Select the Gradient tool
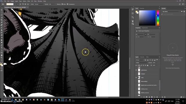 tap(1, 38)
